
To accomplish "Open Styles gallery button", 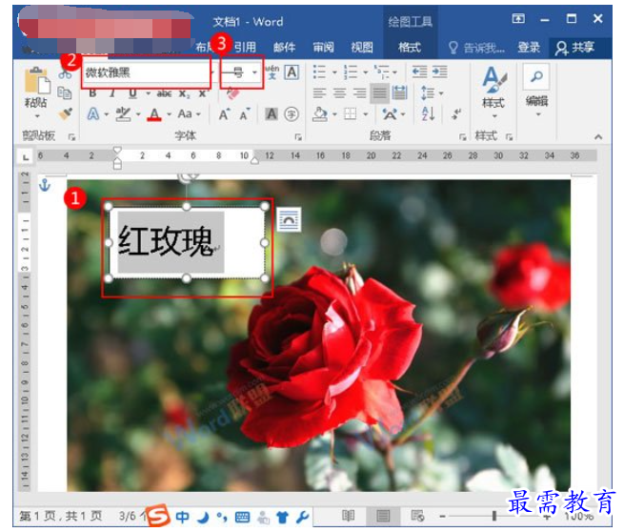I will pyautogui.click(x=493, y=92).
